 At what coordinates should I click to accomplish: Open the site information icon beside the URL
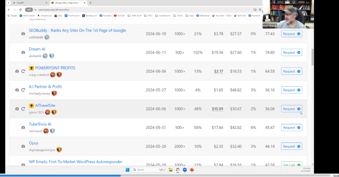(35, 10)
